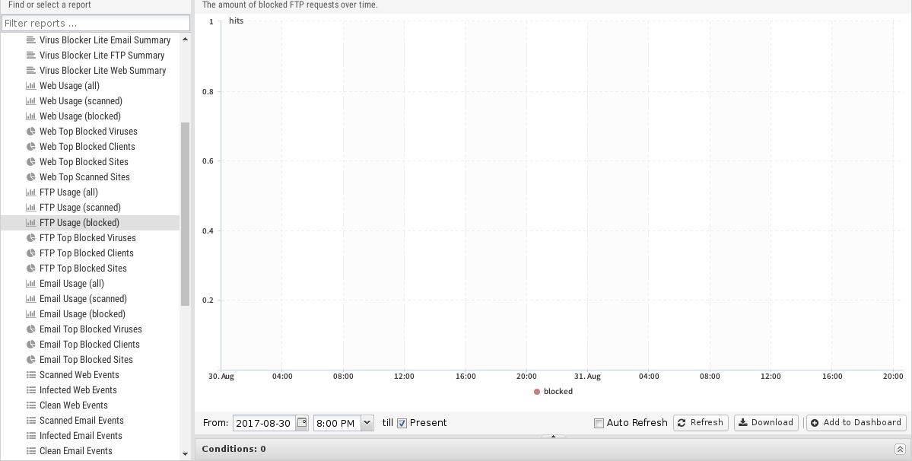
Task: Click pie icon for FTP Top Blocked Viruses
Action: click(x=31, y=238)
